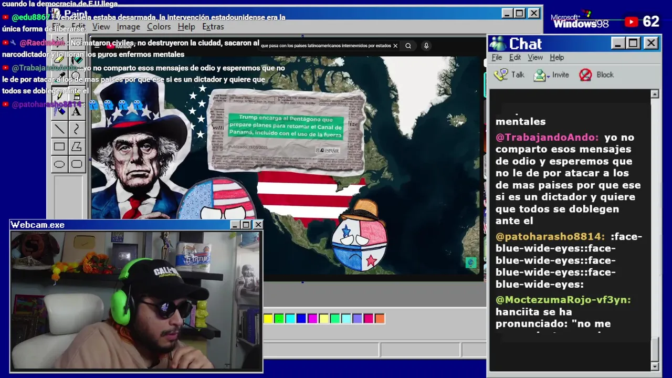Click the Chat scrollbar up arrow
This screenshot has width=672, height=378.
click(655, 94)
